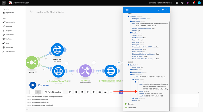Expand Cookie headers array
The image size is (203, 112).
tap(131, 72)
